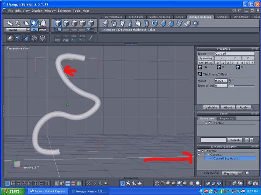Toggle Z symmetry axis
This screenshot has height=195, width=261.
(x=248, y=58)
